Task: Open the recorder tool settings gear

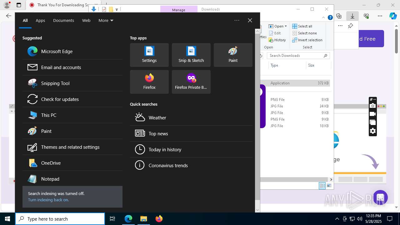Action: click(372, 131)
